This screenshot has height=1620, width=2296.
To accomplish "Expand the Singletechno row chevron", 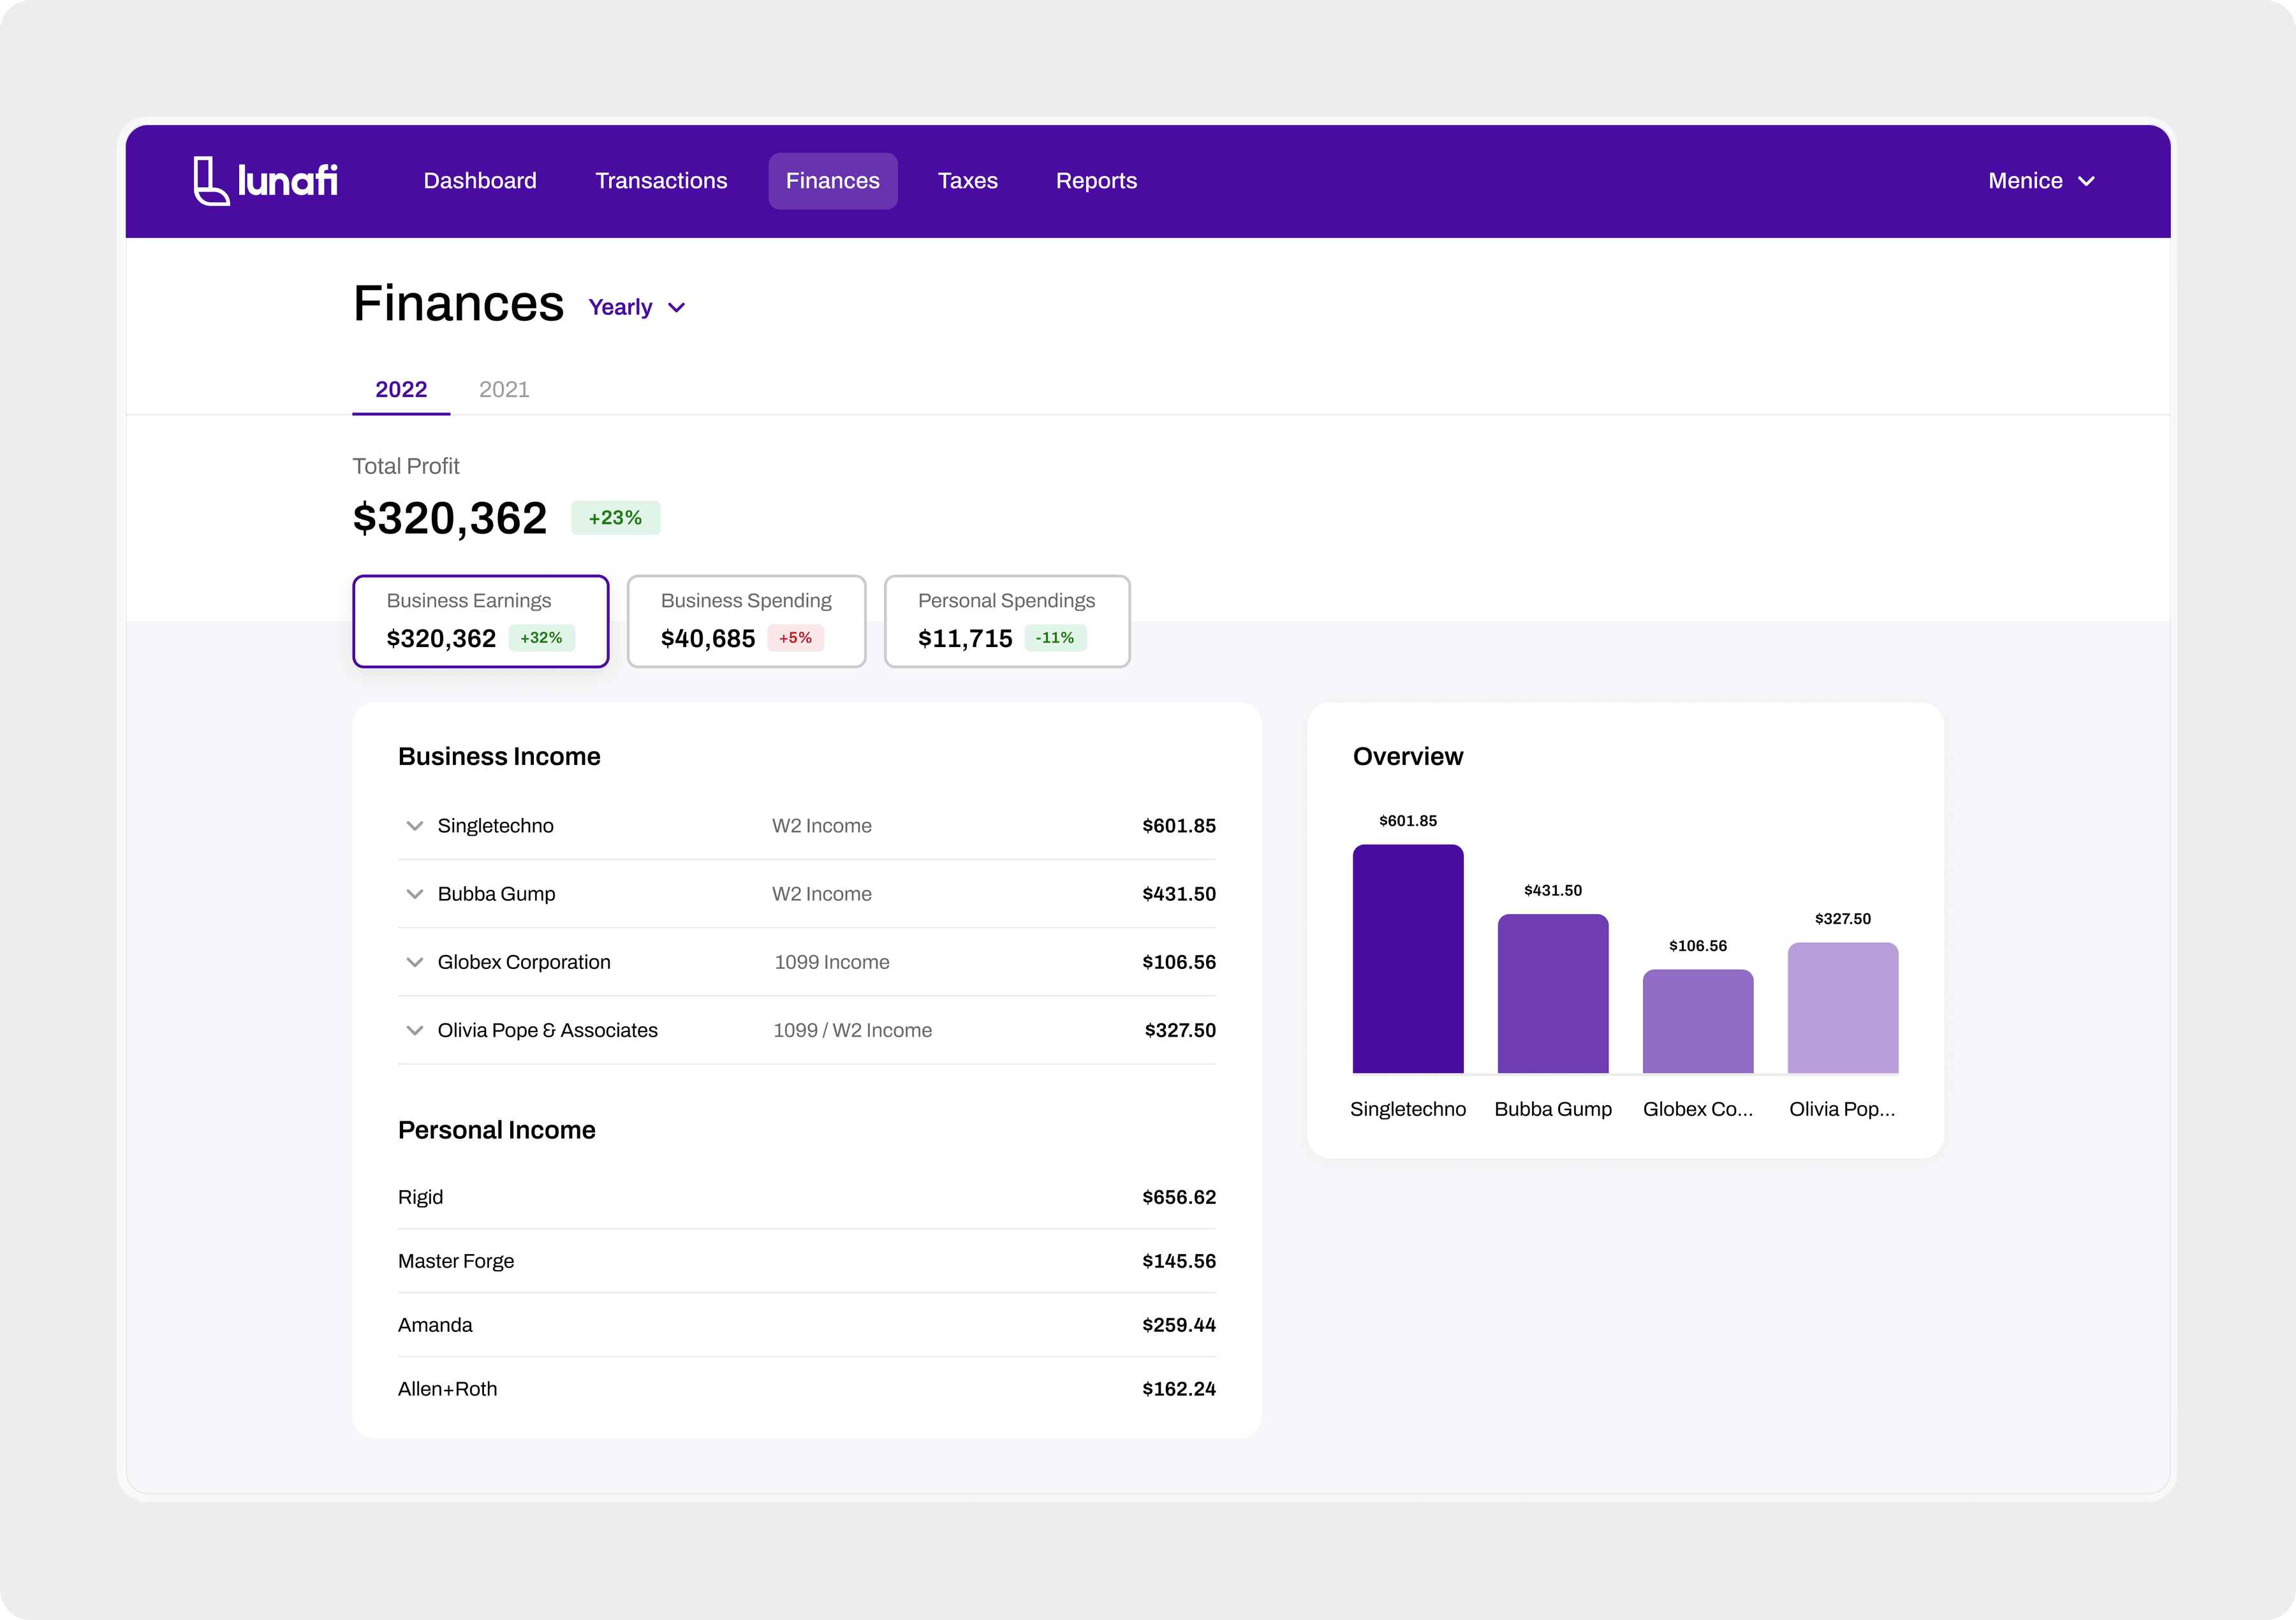I will [x=414, y=826].
